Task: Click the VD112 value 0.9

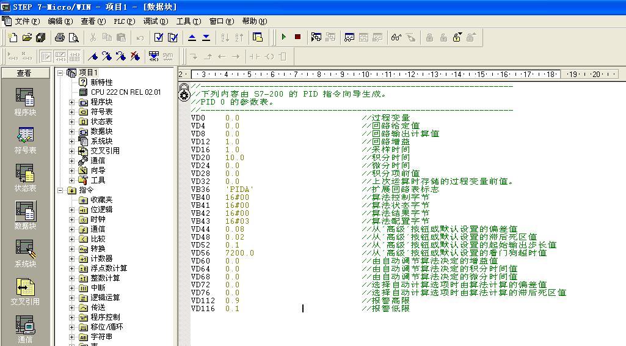Action: click(232, 300)
